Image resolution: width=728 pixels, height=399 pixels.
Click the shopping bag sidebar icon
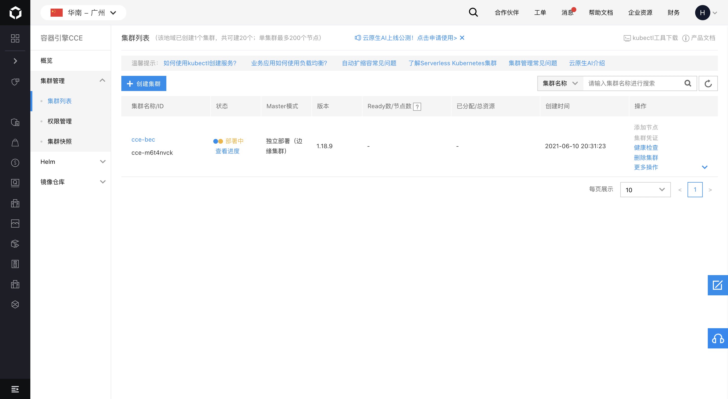click(x=15, y=143)
